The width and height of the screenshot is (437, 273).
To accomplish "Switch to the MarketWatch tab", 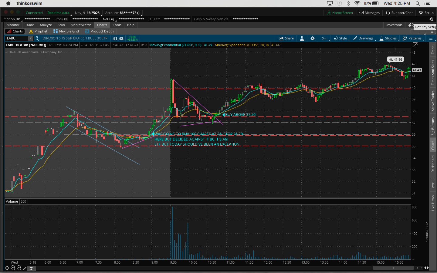I will pos(81,25).
